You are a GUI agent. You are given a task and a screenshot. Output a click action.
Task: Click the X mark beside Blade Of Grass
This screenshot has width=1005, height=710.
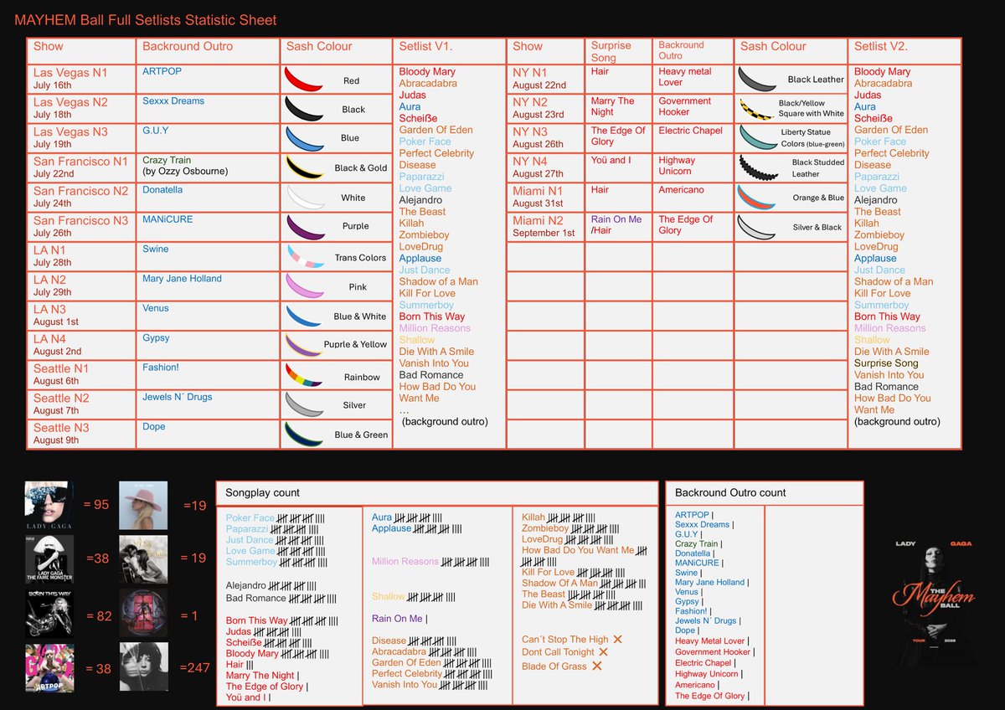tap(597, 666)
